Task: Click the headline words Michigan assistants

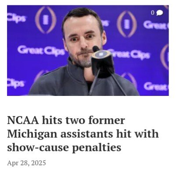Action: pos(60,134)
